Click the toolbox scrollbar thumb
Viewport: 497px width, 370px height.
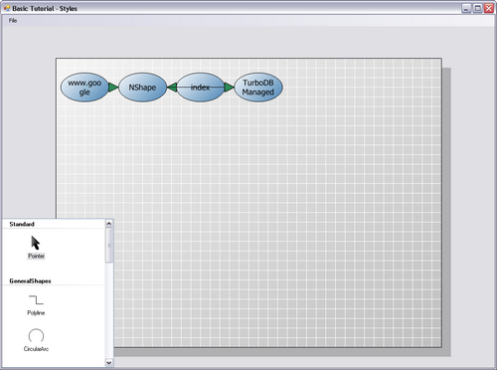coord(109,245)
